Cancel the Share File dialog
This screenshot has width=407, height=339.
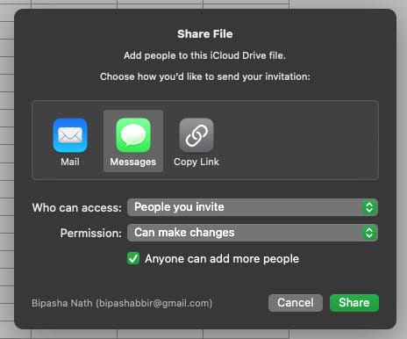(x=296, y=303)
